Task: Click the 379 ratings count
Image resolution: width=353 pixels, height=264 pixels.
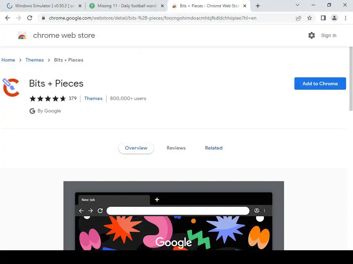Action: pyautogui.click(x=72, y=98)
